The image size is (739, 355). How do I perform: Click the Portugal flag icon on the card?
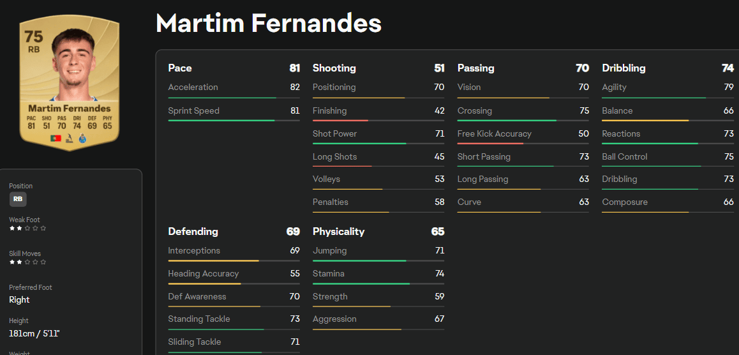coord(56,139)
